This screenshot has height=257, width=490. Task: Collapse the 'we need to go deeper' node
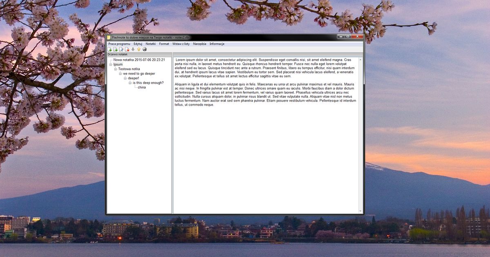pos(120,73)
